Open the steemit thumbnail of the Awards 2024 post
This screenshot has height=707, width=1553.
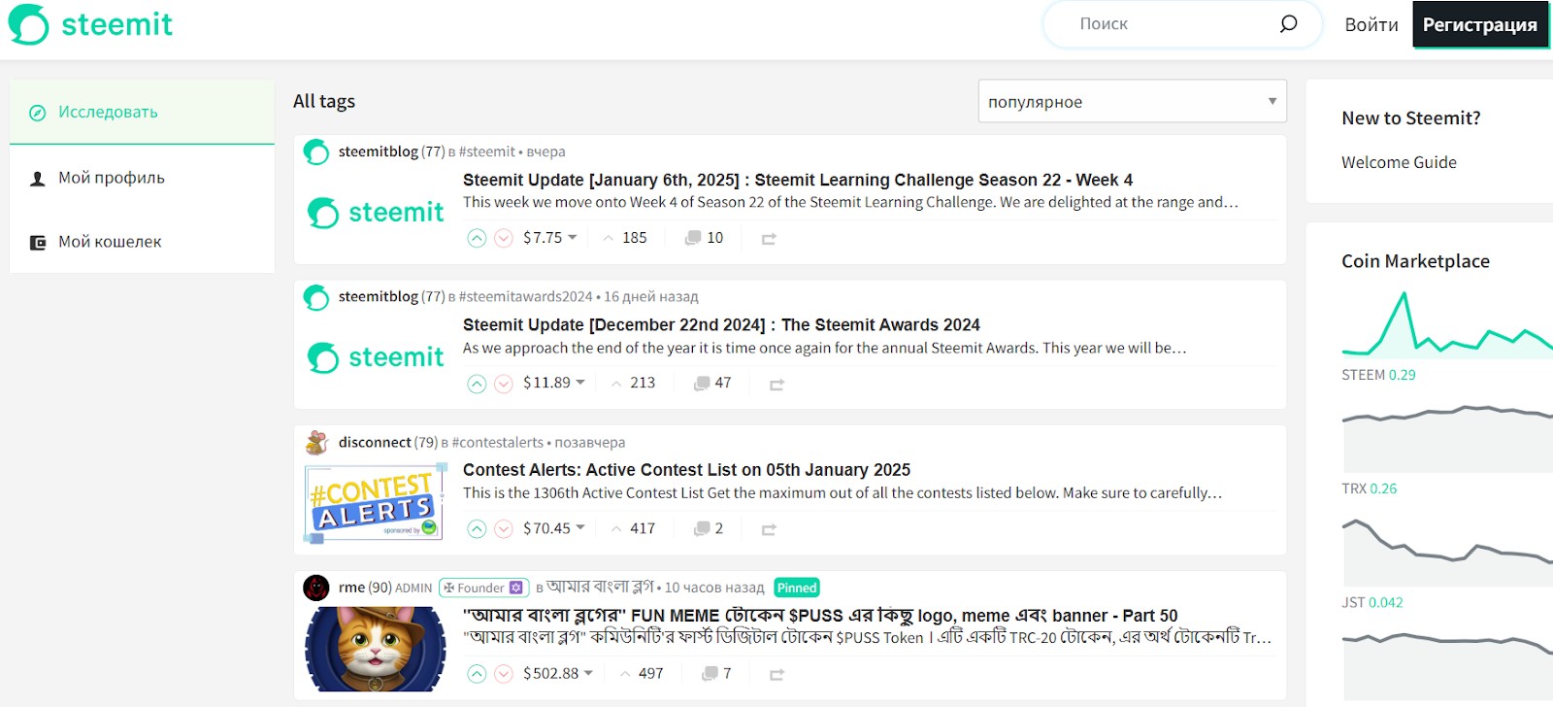point(376,358)
